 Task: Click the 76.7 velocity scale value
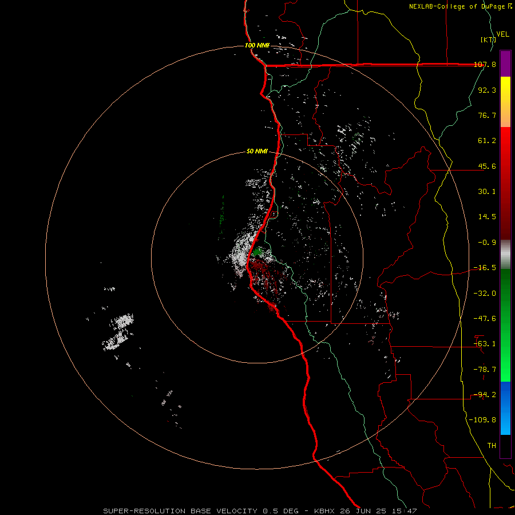487,115
